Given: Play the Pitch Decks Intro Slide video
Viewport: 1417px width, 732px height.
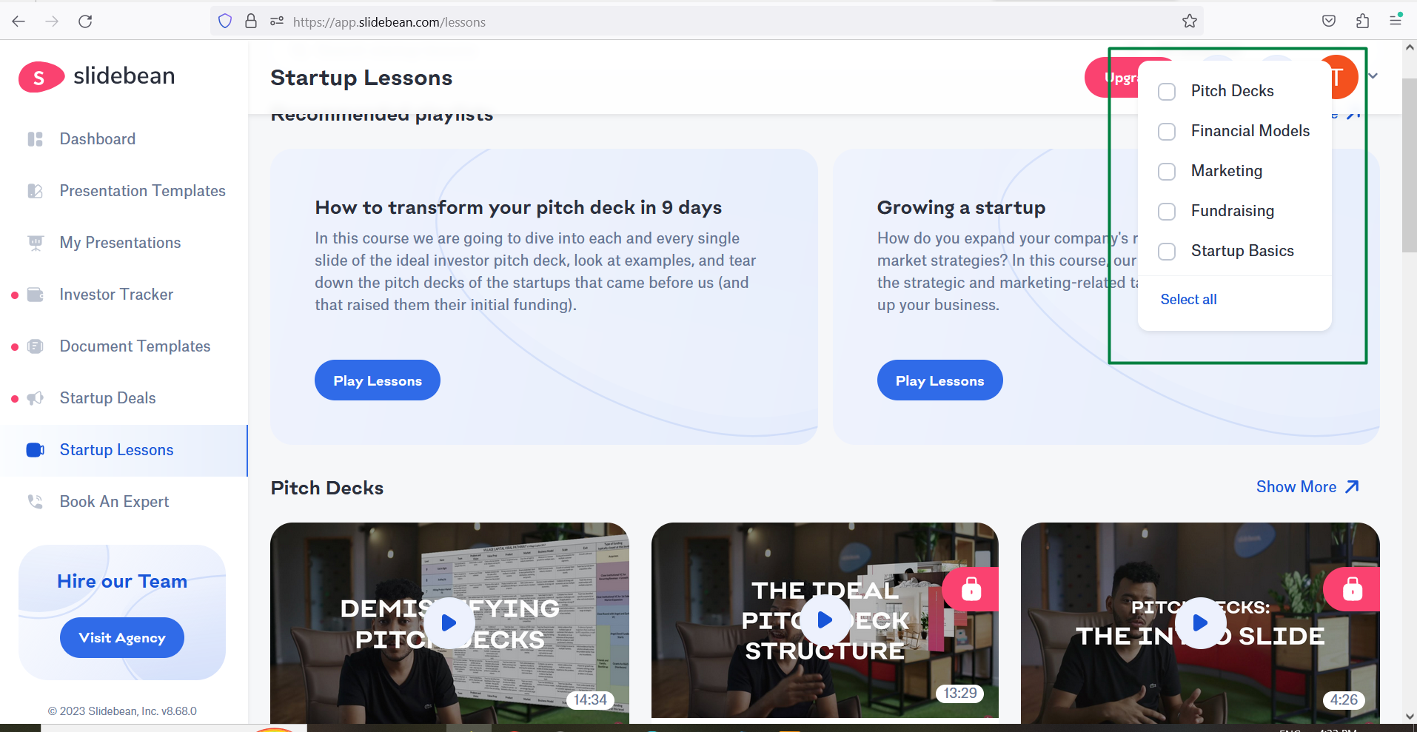Looking at the screenshot, I should click(x=1200, y=622).
